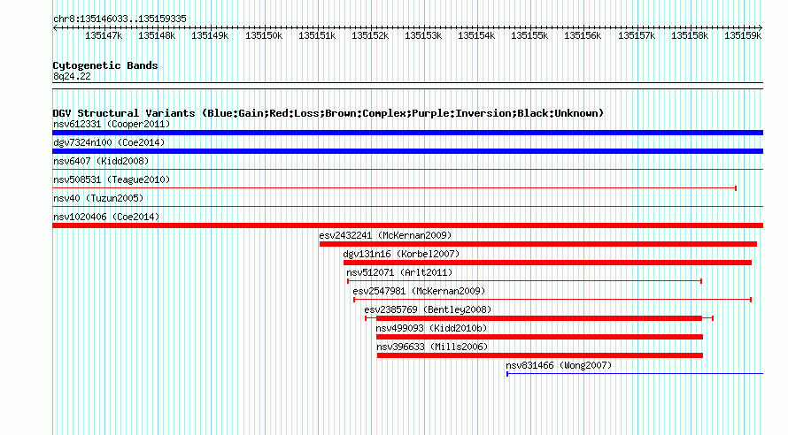Click the nsv508531 (Teague2010) label

pos(112,179)
